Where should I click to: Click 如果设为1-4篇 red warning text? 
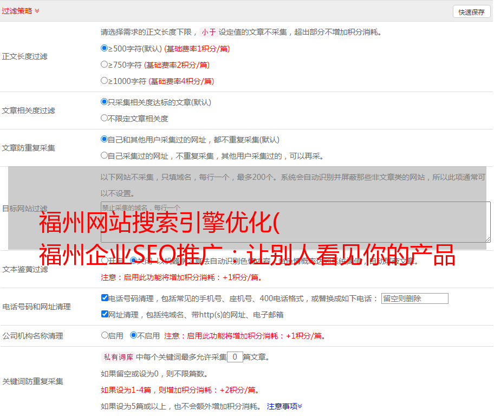[x=181, y=390]
